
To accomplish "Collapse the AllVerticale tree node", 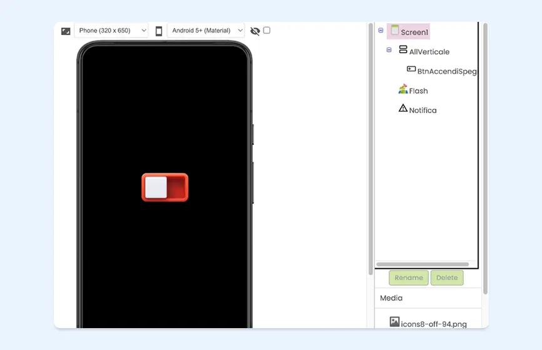I will click(x=389, y=50).
